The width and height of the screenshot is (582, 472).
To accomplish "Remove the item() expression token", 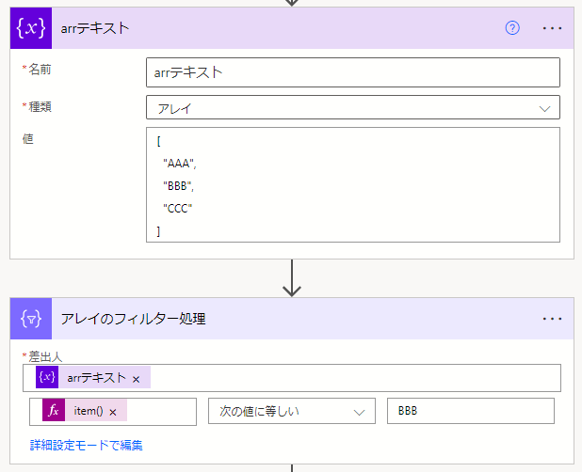I will (113, 413).
